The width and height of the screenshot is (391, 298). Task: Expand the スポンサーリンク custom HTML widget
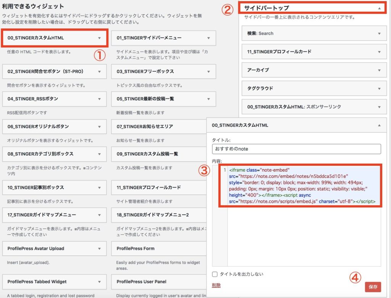(379, 107)
